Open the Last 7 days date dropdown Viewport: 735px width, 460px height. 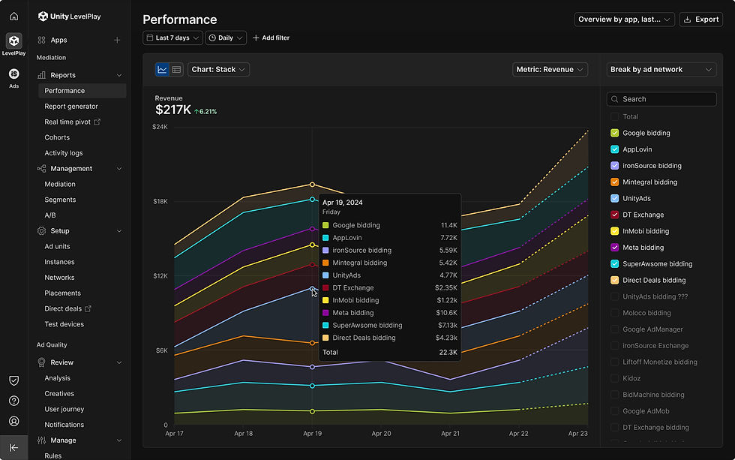tap(172, 38)
